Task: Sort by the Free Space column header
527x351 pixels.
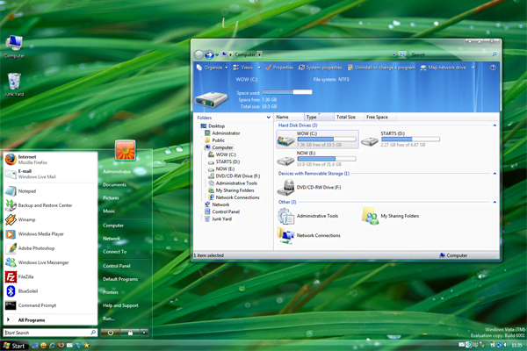Action: pos(380,117)
